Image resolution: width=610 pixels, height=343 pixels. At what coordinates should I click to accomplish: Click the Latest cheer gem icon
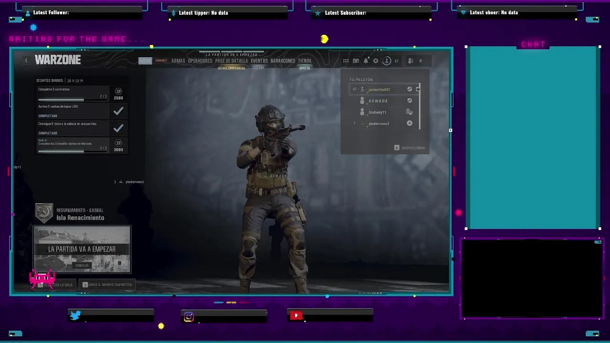463,13
